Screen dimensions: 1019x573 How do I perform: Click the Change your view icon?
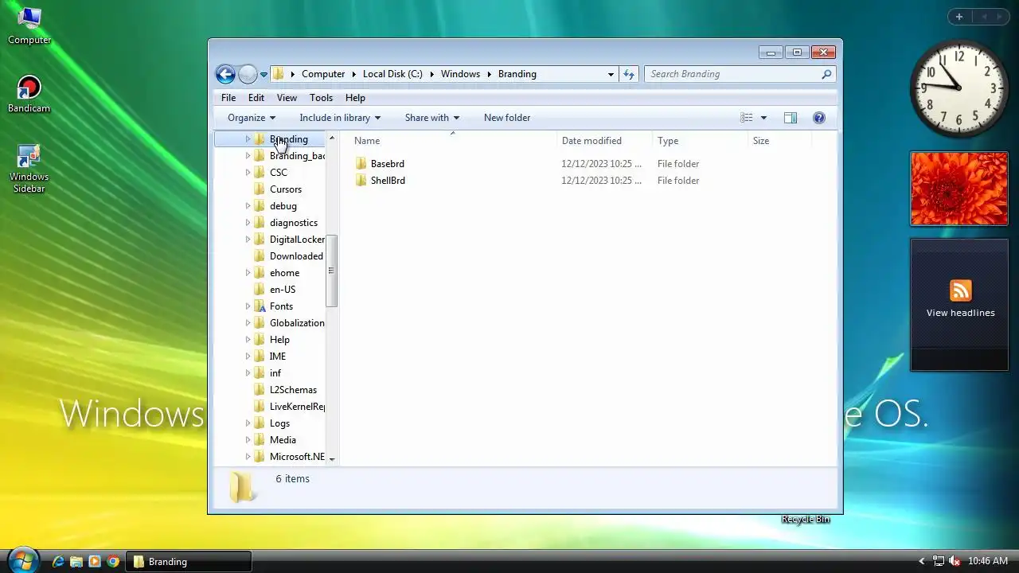(746, 118)
